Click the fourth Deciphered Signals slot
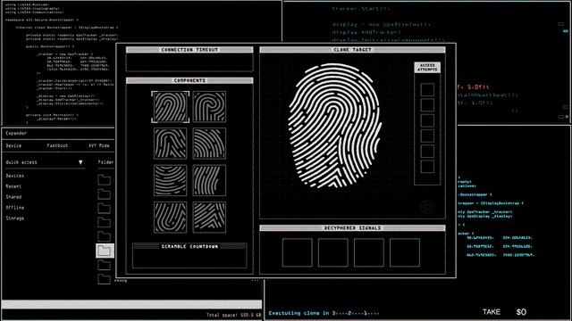Screen dimensions: 572x321 (405, 252)
